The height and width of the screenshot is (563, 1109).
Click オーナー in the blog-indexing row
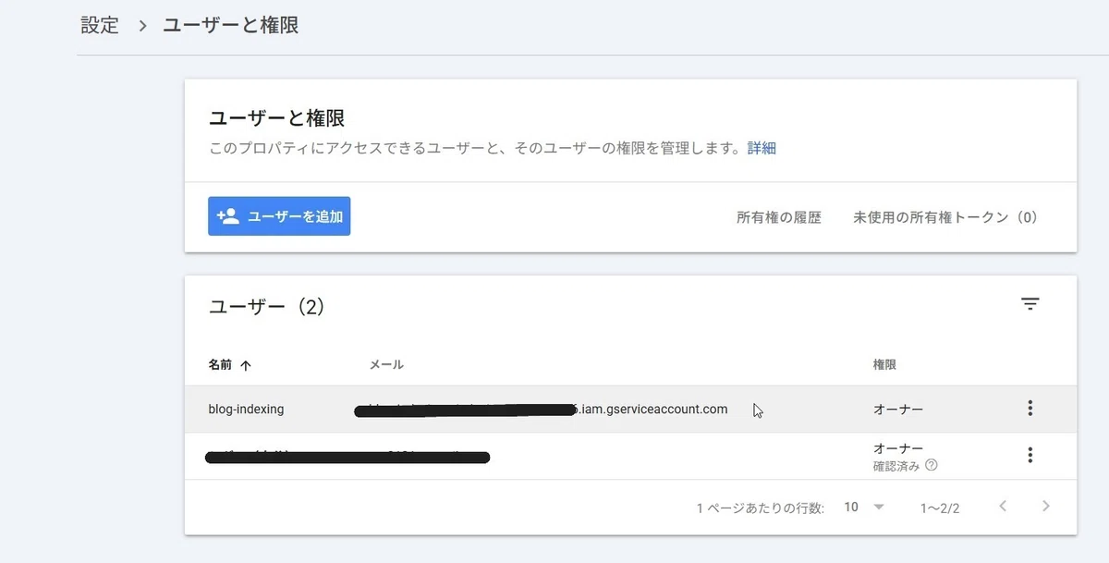pyautogui.click(x=897, y=409)
